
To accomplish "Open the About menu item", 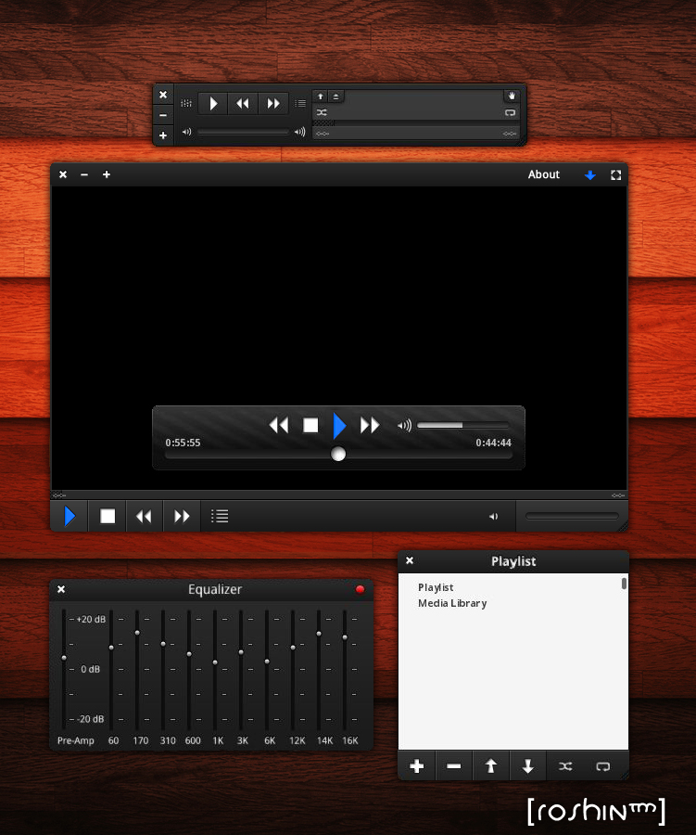I will pos(544,174).
